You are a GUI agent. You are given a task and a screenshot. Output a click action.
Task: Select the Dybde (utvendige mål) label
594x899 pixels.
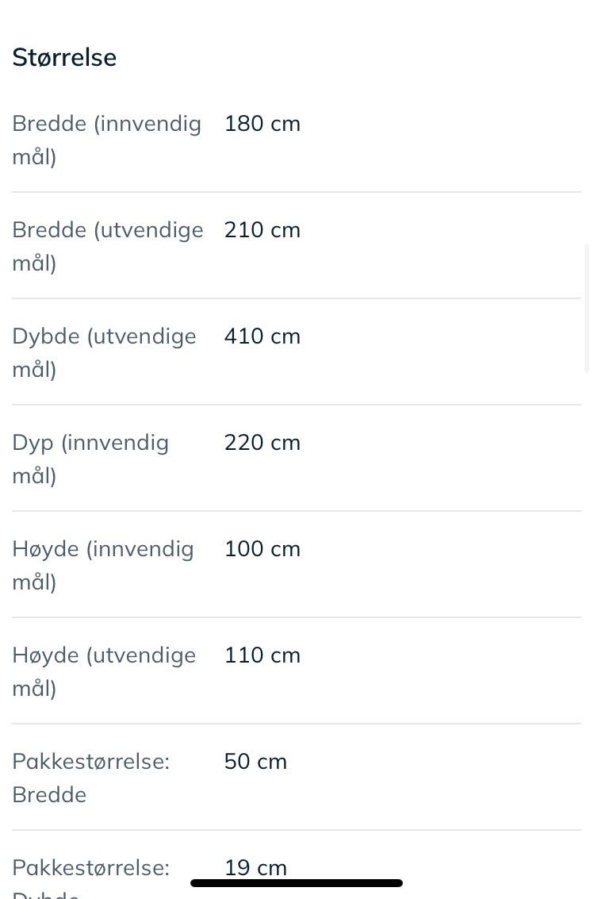coord(104,352)
